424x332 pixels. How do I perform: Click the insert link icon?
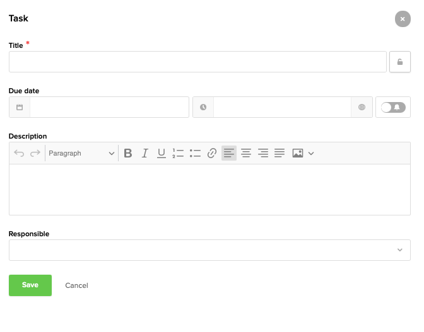[x=212, y=153]
